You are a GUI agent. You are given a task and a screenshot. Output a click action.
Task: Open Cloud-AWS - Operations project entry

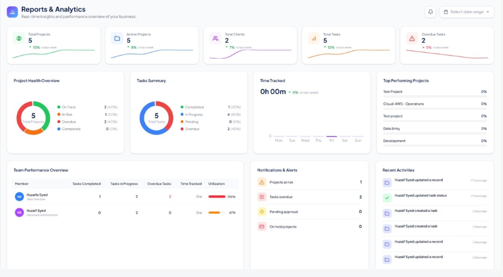click(x=435, y=106)
